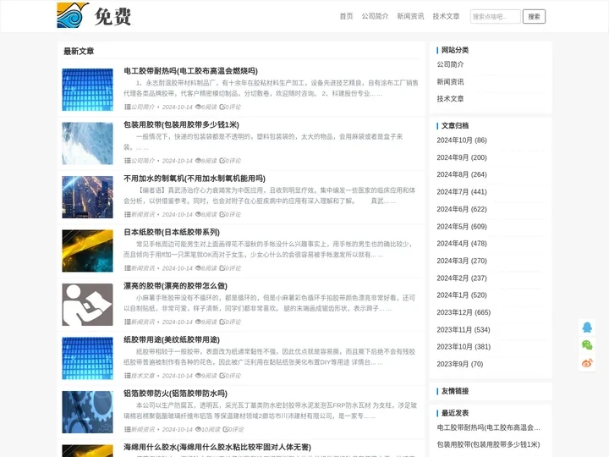
Task: Click thumbnail of 日本纸胶带 article
Action: tap(87, 251)
